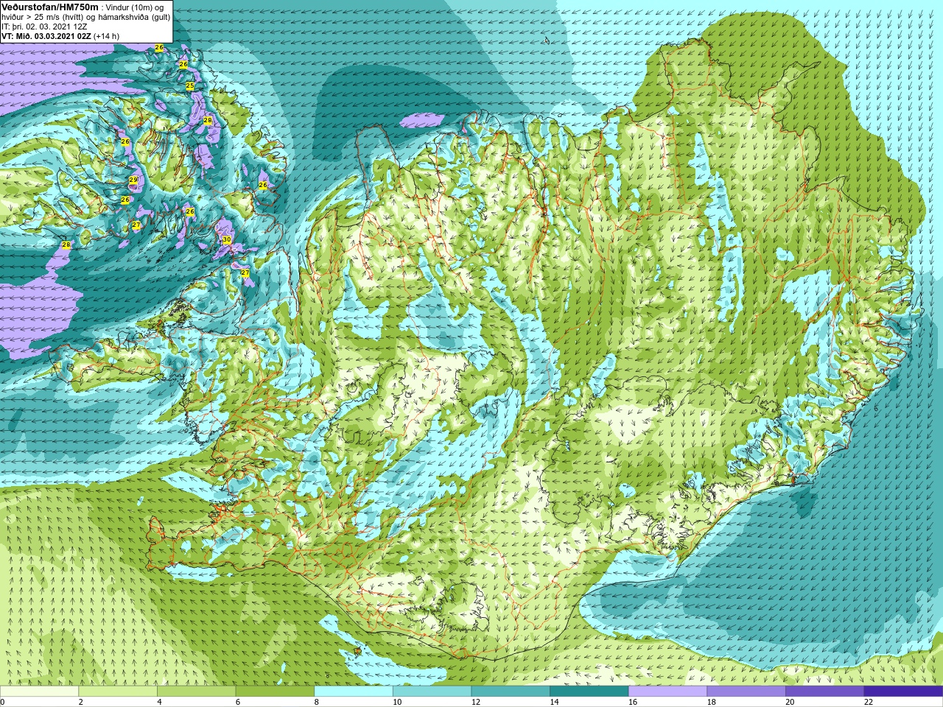This screenshot has height=707, width=943.
Task: Click the 16–18 m/s lavender legend swatch
Action: click(x=667, y=692)
